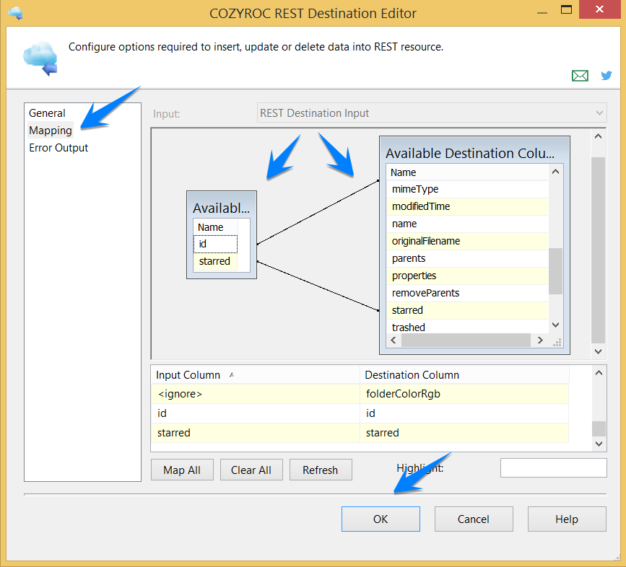Open the REST Destination Input dropdown
The width and height of the screenshot is (626, 567).
tap(432, 113)
